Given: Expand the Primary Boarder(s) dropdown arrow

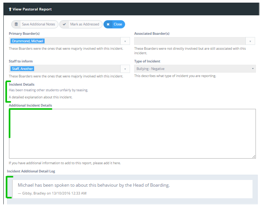Looking at the screenshot, I should 125,41.
